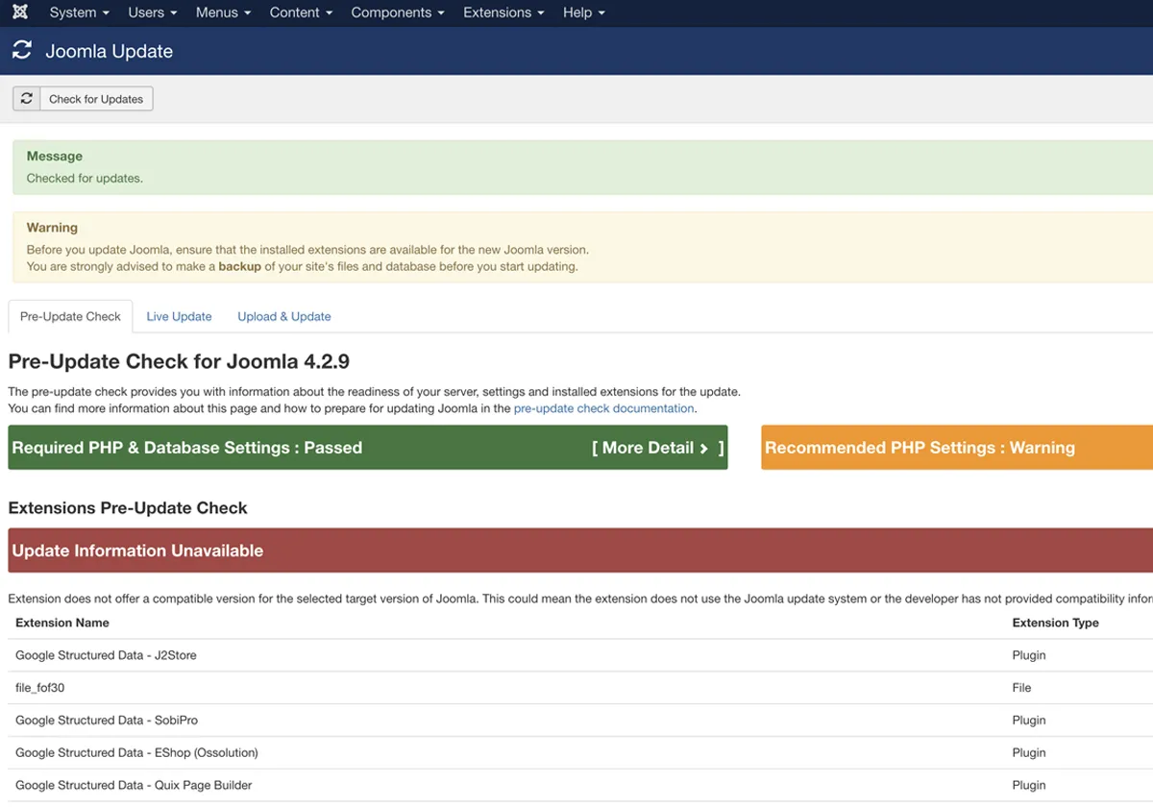Select Google Structured Data - J2Store row
This screenshot has height=807, width=1153.
tap(106, 654)
